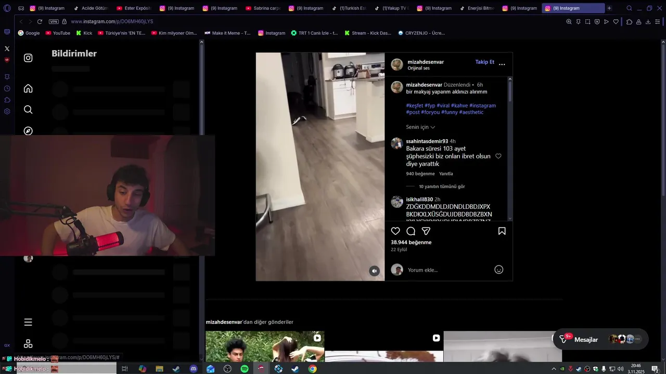
Task: Switch to the 'Sabrina carpe' tab
Action: 263,8
